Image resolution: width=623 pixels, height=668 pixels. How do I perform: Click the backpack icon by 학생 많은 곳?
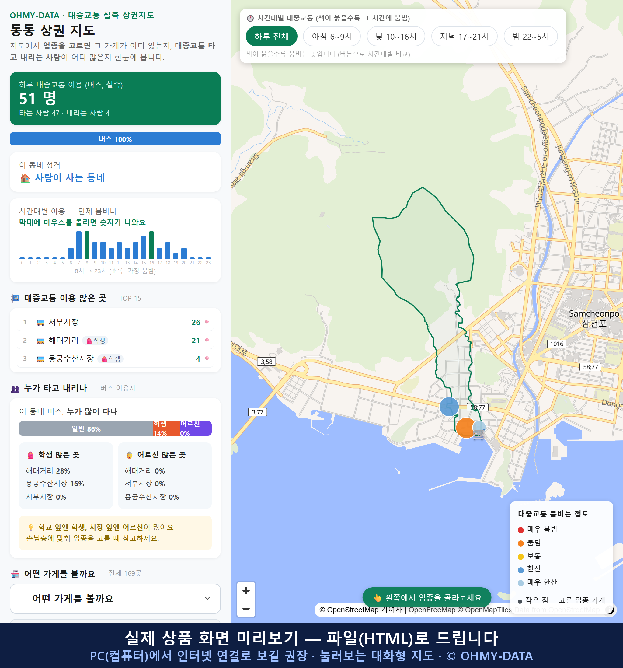30,455
